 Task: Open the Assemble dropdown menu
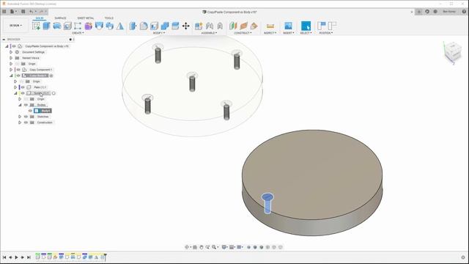209,33
